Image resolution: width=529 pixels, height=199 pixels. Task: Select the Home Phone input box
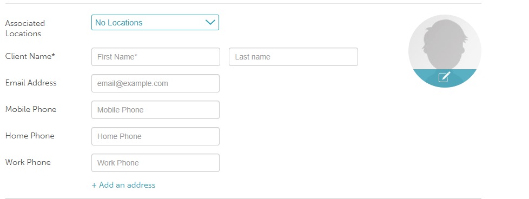tap(156, 136)
